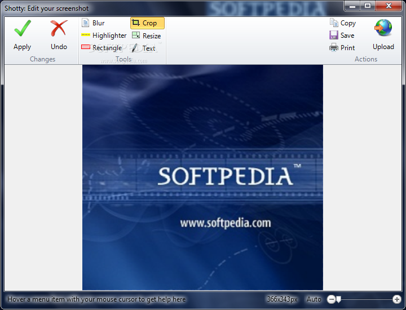Maximize the Shotty window
The width and height of the screenshot is (406, 310).
(x=368, y=6)
